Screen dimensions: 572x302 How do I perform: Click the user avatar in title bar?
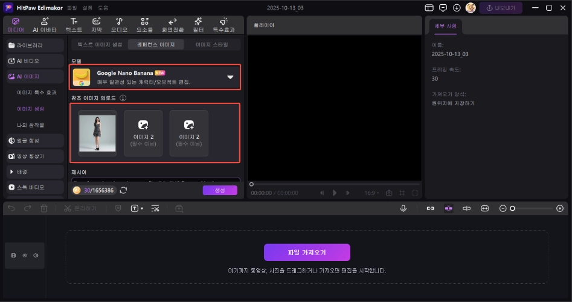471,8
